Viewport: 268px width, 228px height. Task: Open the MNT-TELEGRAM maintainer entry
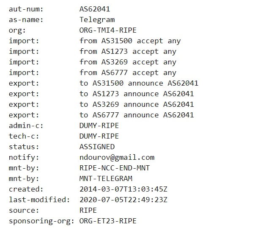point(106,178)
